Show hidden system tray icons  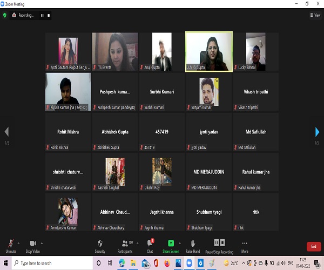click(x=244, y=263)
